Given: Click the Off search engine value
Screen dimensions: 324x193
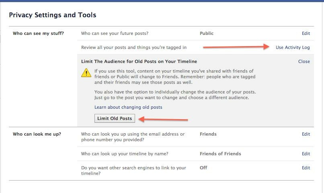Looking at the screenshot, I should tap(203, 168).
